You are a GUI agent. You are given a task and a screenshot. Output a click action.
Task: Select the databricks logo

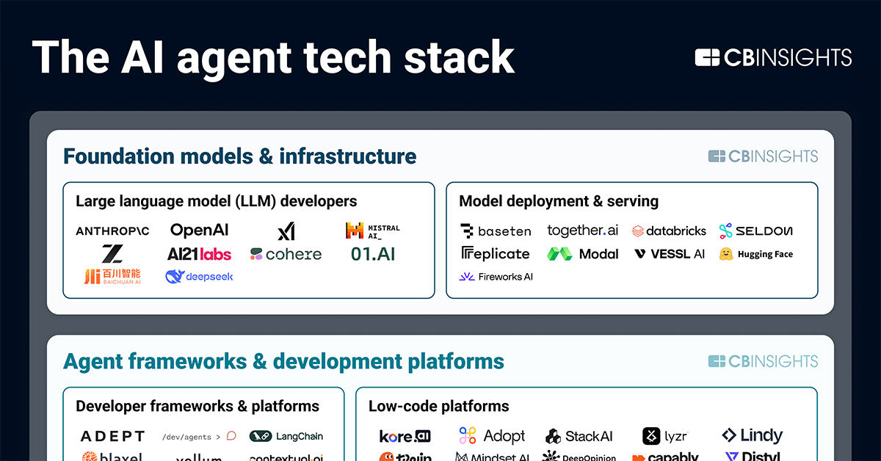[x=669, y=231]
